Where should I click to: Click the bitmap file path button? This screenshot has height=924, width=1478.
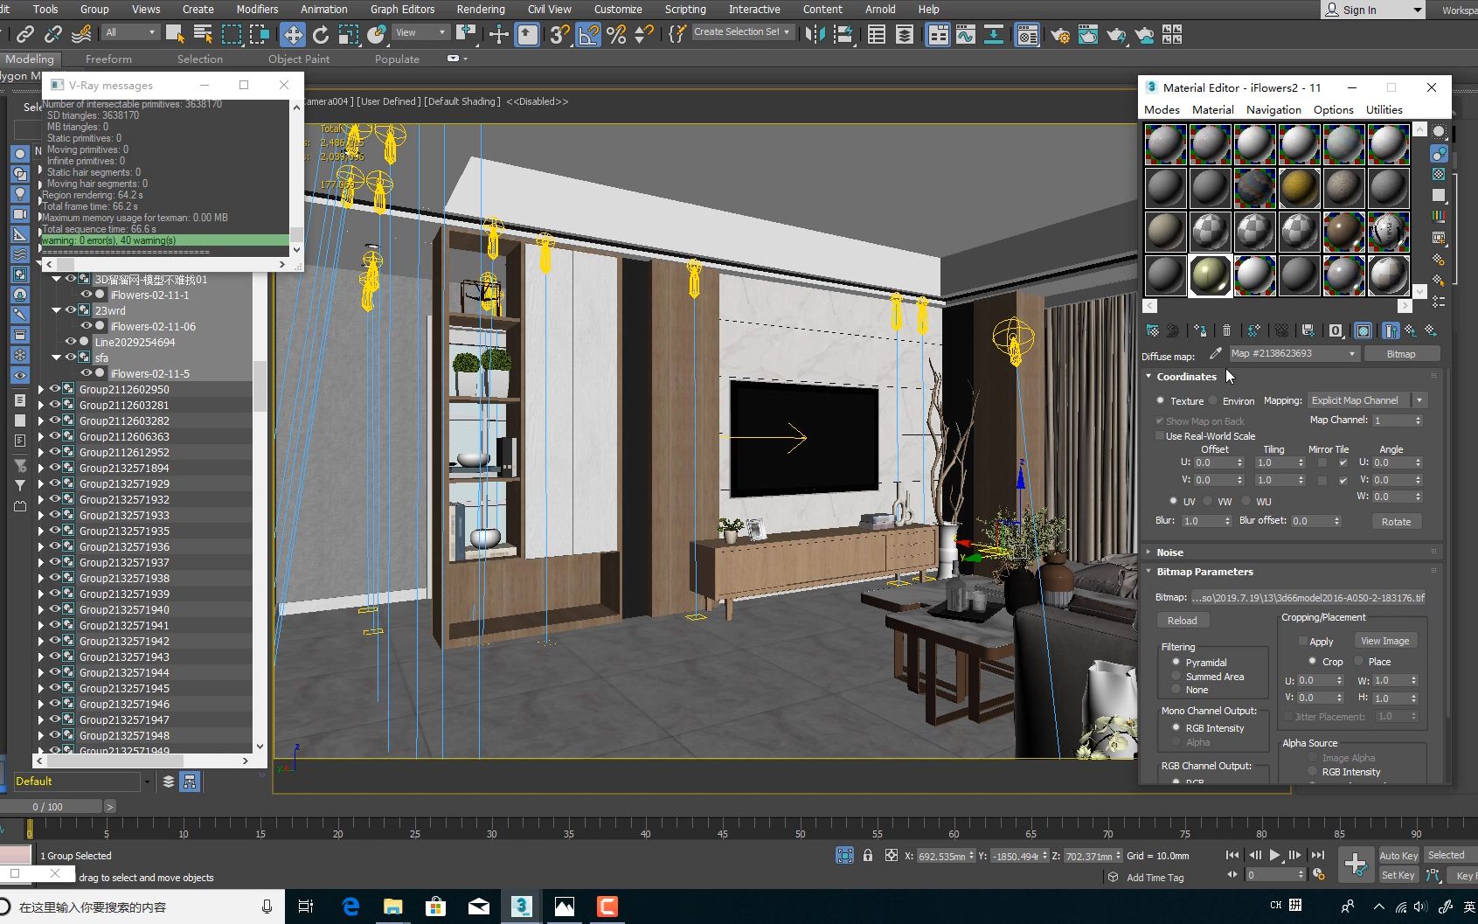(1308, 597)
